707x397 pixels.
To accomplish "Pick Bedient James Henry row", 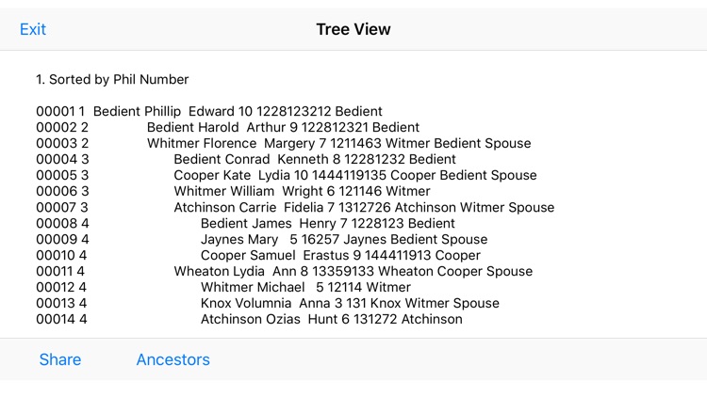I will (x=246, y=223).
